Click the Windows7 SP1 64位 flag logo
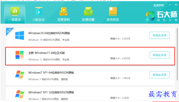Image resolution: width=179 pixels, height=102 pixels. click(20, 75)
